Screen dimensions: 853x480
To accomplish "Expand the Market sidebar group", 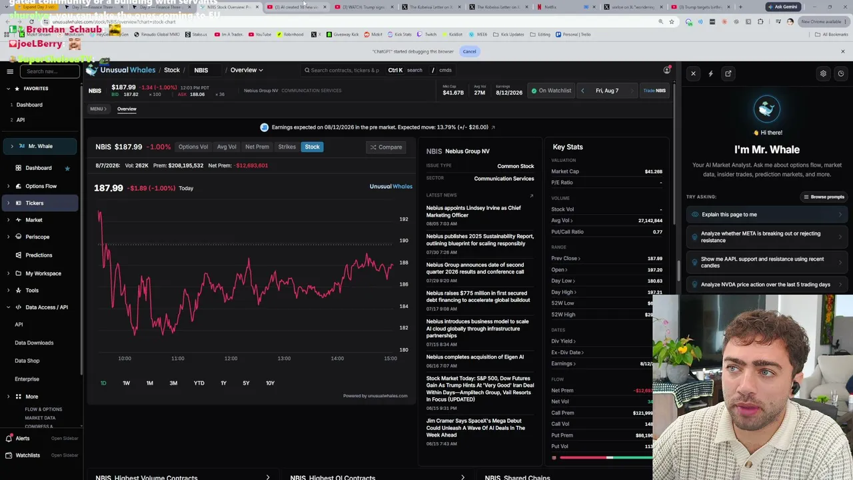I will click(x=9, y=220).
